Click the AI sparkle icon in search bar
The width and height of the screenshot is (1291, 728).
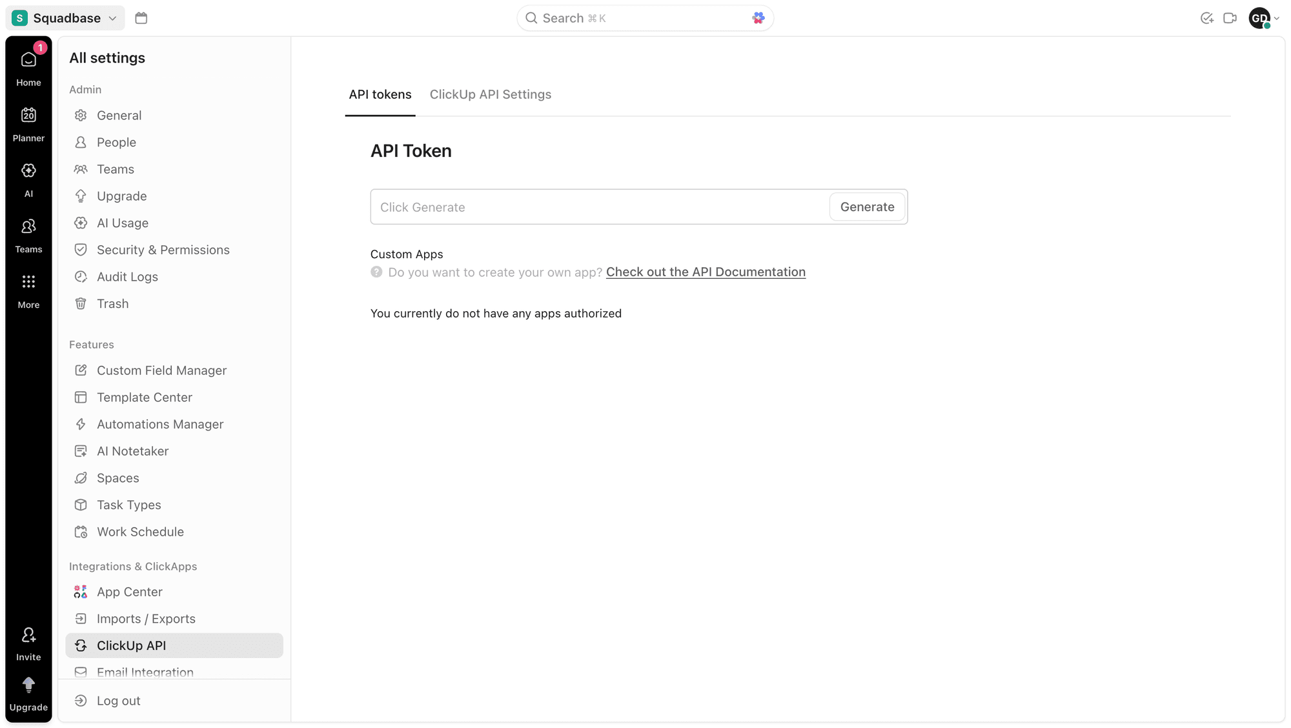758,18
